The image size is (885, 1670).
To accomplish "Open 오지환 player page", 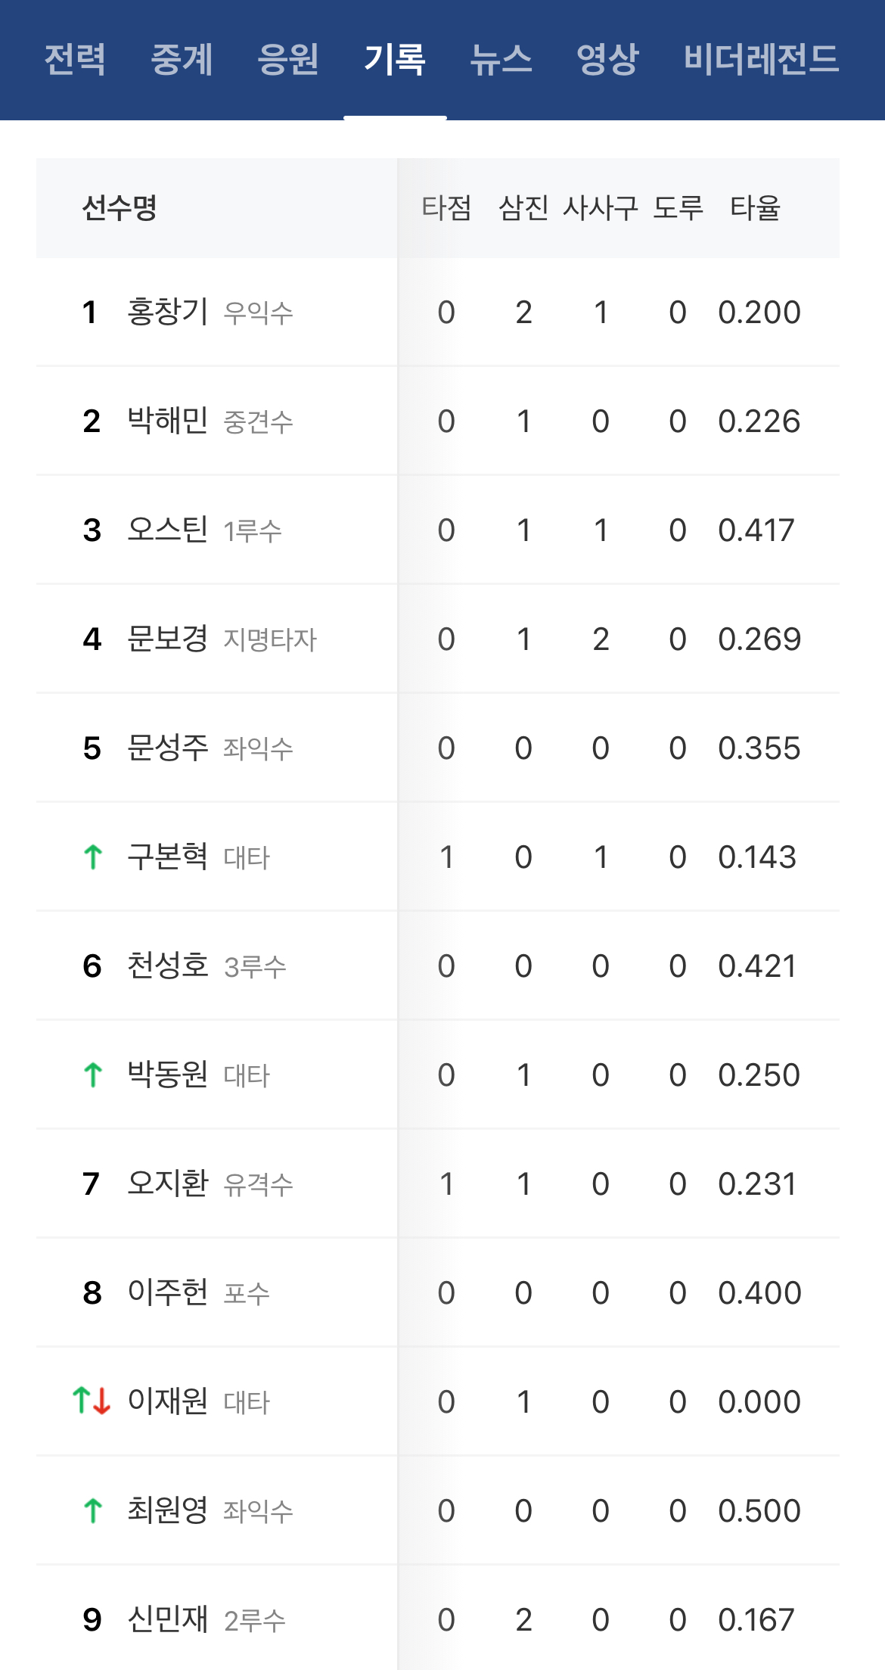I will click(x=167, y=1183).
